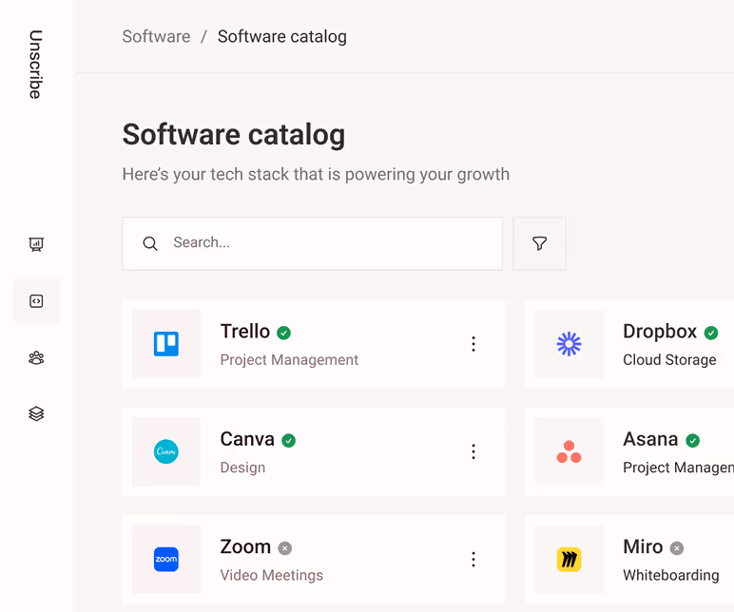Click Trello's green verified badge

click(x=283, y=333)
